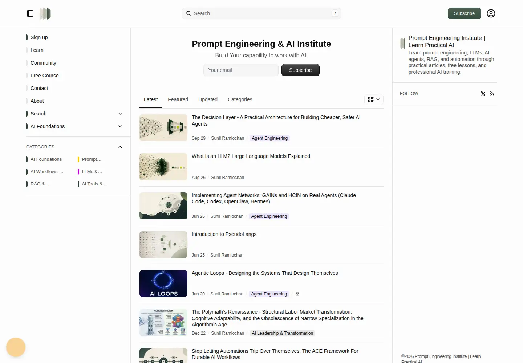
Task: Focus the Search input box
Action: (261, 13)
